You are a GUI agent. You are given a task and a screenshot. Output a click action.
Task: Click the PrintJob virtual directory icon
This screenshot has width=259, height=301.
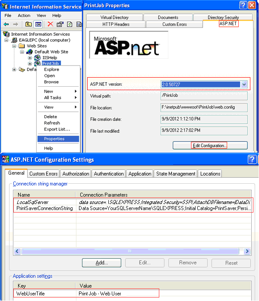pos(37,63)
